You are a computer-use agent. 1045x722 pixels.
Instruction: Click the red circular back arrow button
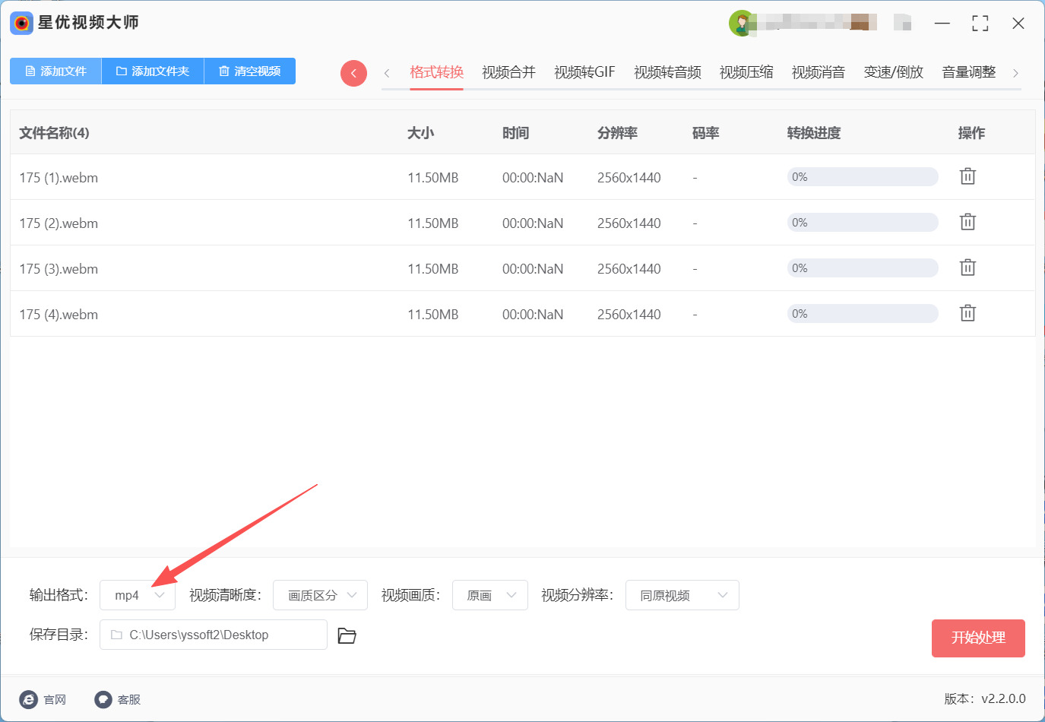353,73
